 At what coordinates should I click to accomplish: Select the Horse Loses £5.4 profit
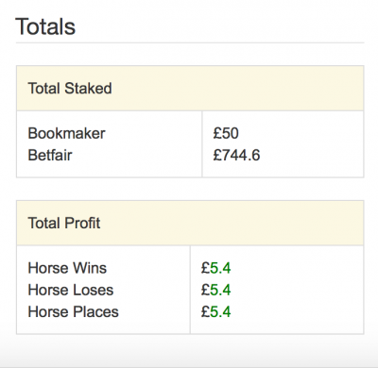click(216, 290)
